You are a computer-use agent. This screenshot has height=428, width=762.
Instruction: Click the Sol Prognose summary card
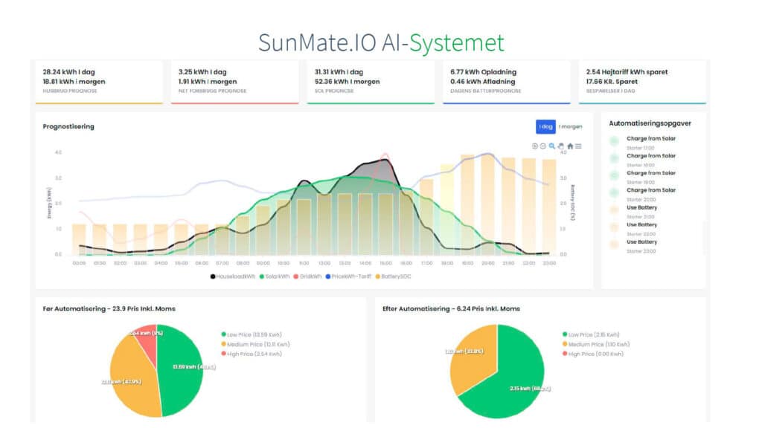(x=370, y=81)
